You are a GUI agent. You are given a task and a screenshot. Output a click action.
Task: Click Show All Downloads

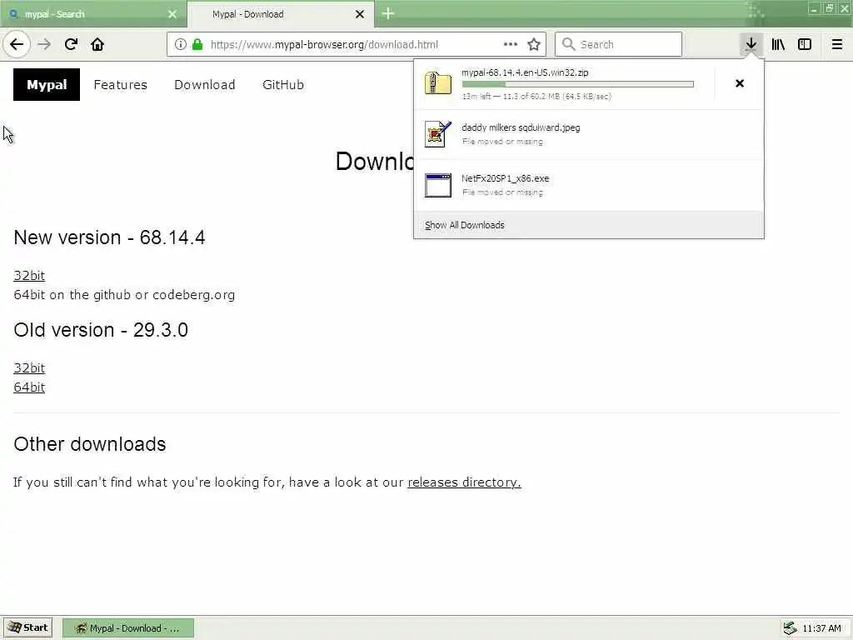click(x=465, y=225)
